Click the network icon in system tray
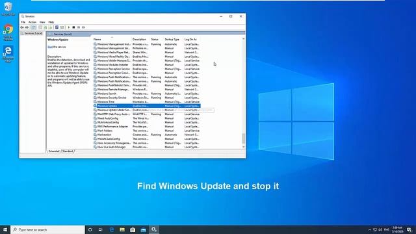416x234 pixels. (375, 229)
